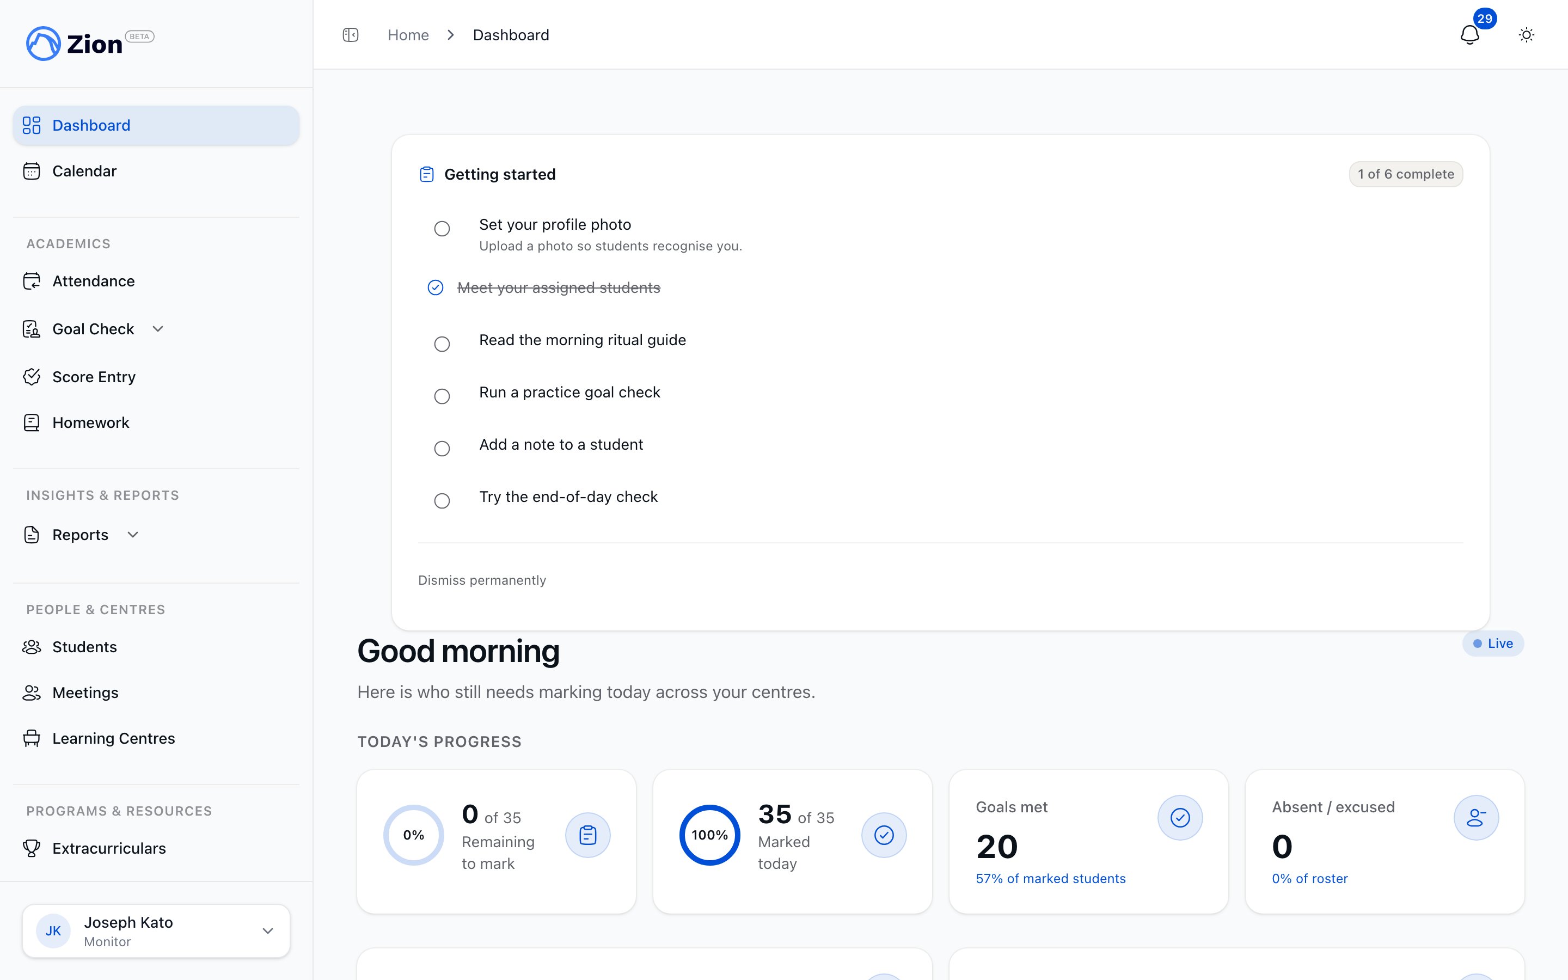The height and width of the screenshot is (980, 1568).
Task: Click the Dashboard grid icon in sidebar
Action: [x=32, y=125]
